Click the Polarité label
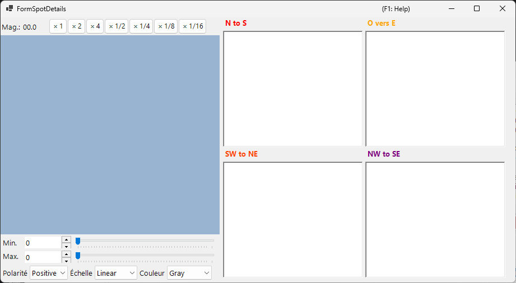 pyautogui.click(x=15, y=273)
